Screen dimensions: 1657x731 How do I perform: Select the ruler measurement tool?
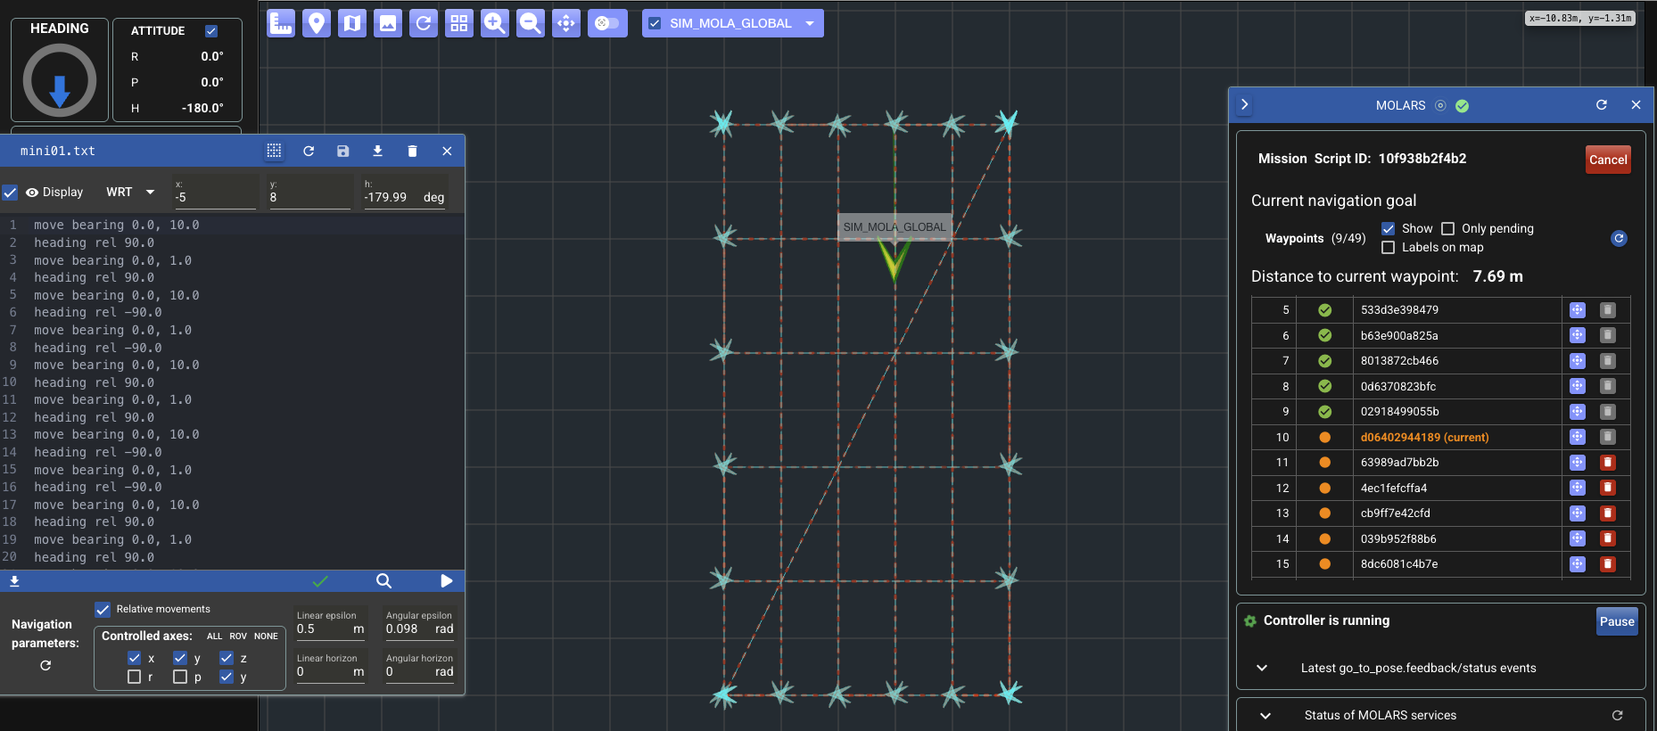pyautogui.click(x=281, y=23)
